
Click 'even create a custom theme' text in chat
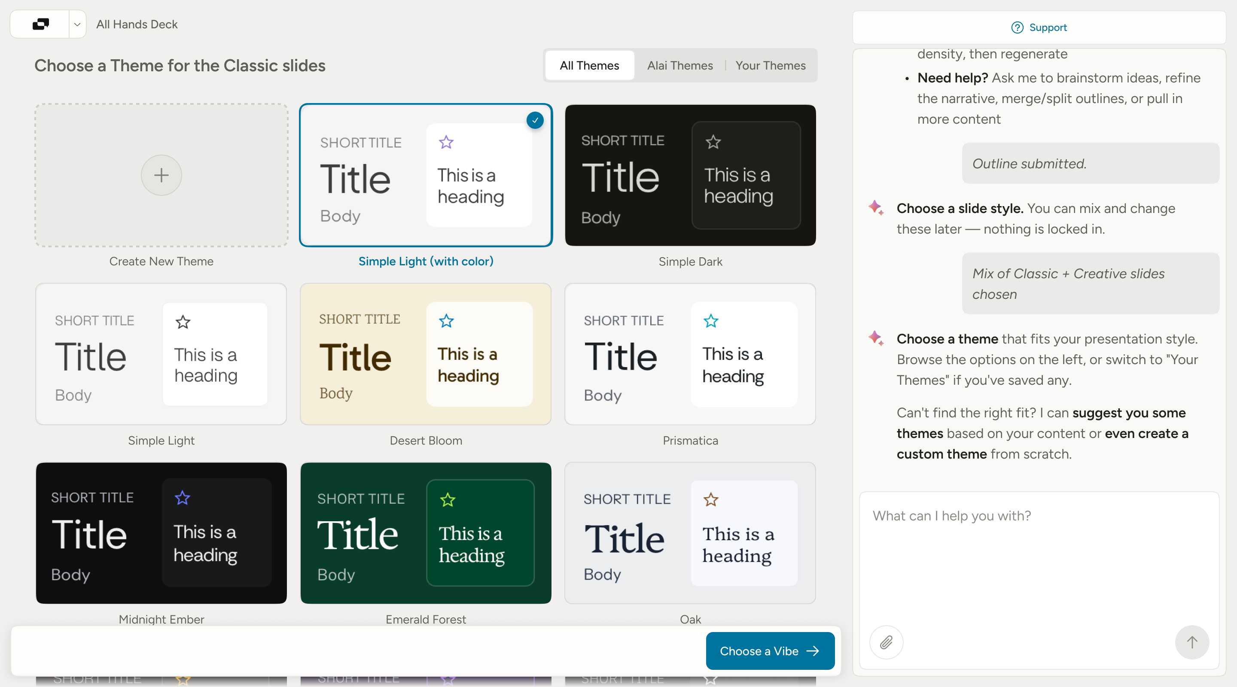(x=1042, y=444)
